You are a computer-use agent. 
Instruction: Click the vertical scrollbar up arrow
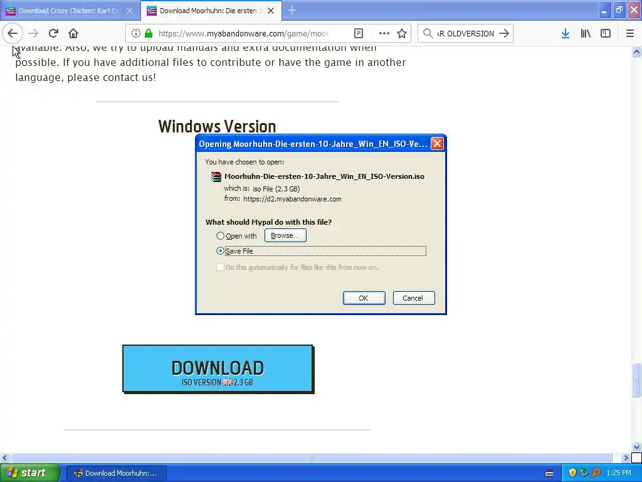(x=636, y=51)
